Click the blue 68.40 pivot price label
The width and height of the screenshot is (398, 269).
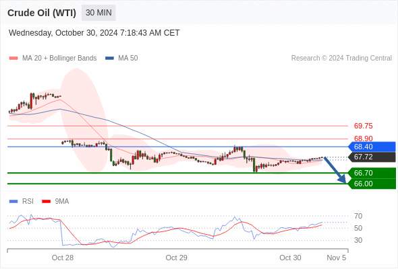tap(372, 147)
